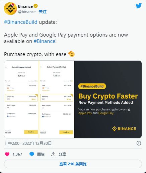The height and width of the screenshot is (173, 146).
Task: Click the Binance display name
Action: [25, 6]
